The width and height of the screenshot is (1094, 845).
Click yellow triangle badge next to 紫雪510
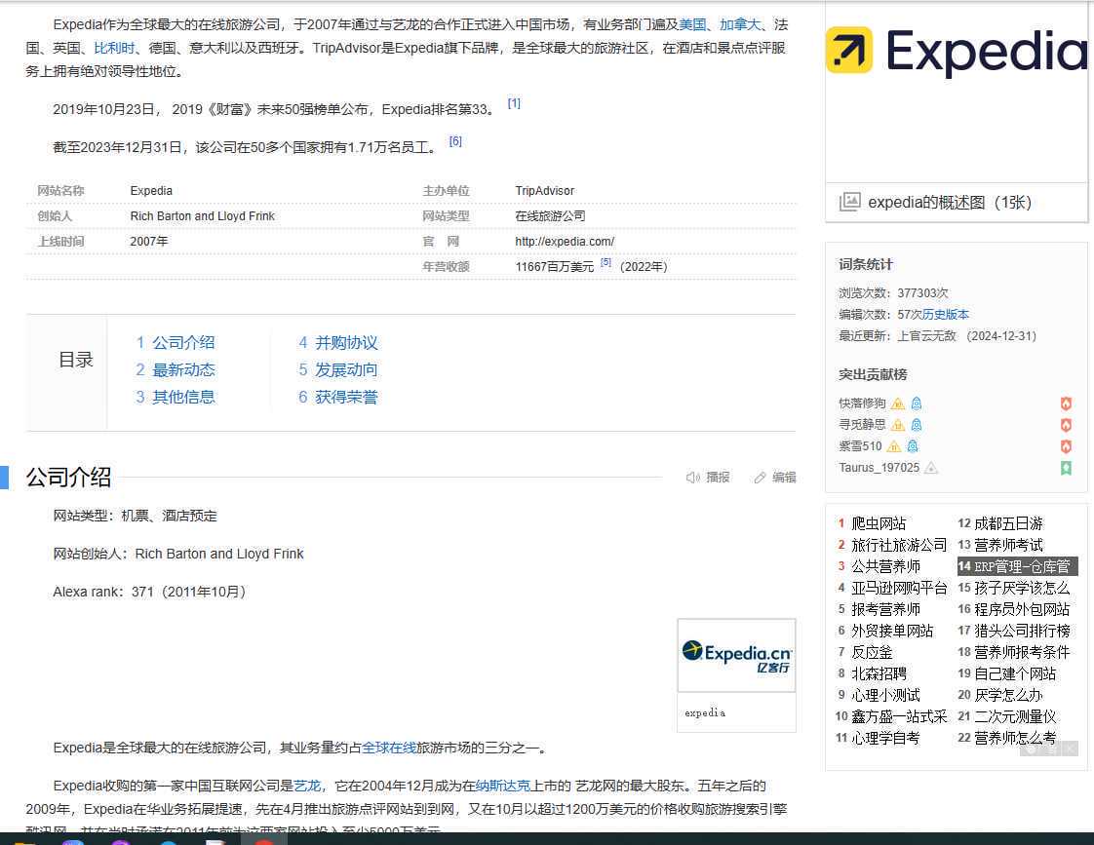[x=894, y=446]
